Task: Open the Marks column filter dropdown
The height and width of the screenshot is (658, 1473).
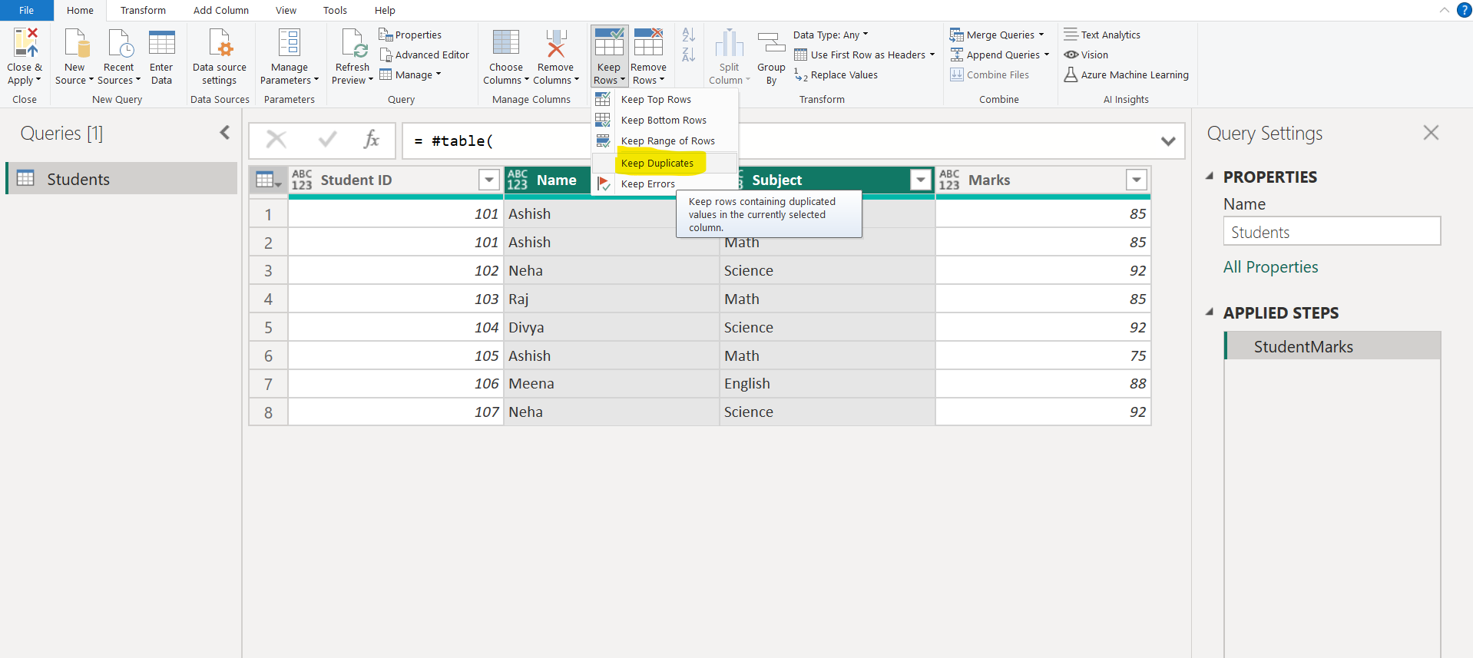Action: (1136, 180)
